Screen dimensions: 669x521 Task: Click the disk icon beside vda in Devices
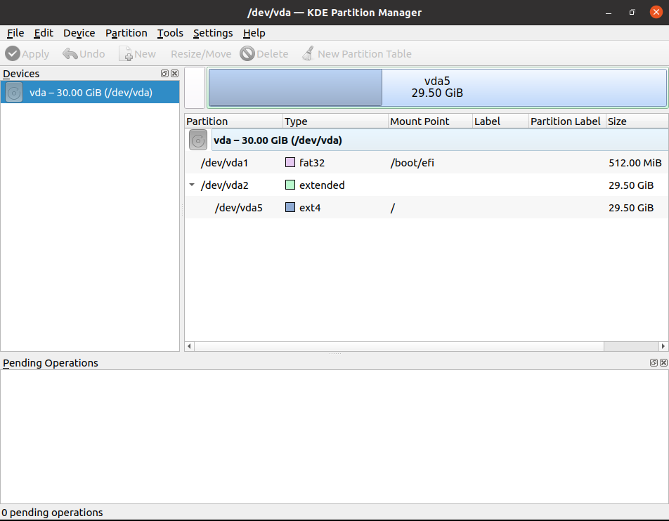pyautogui.click(x=13, y=92)
